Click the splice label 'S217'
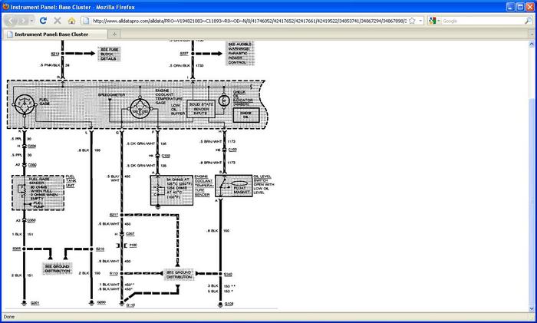 coord(114,215)
